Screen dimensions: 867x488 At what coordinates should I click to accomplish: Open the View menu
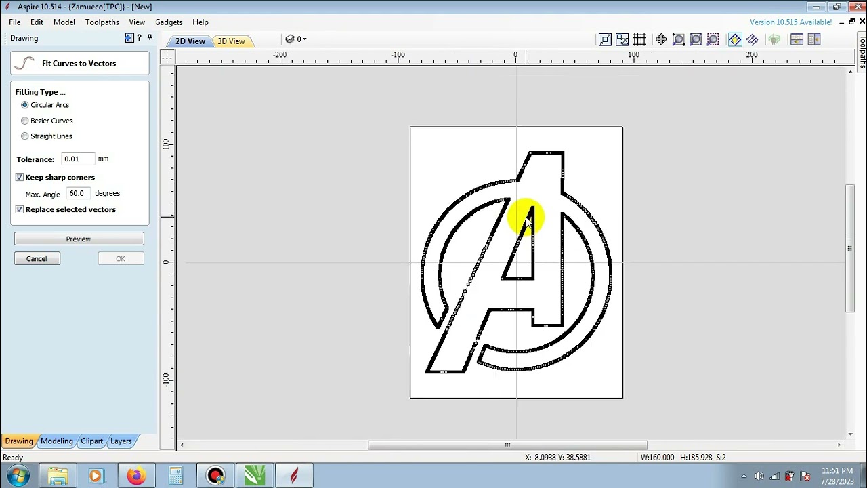coord(137,22)
